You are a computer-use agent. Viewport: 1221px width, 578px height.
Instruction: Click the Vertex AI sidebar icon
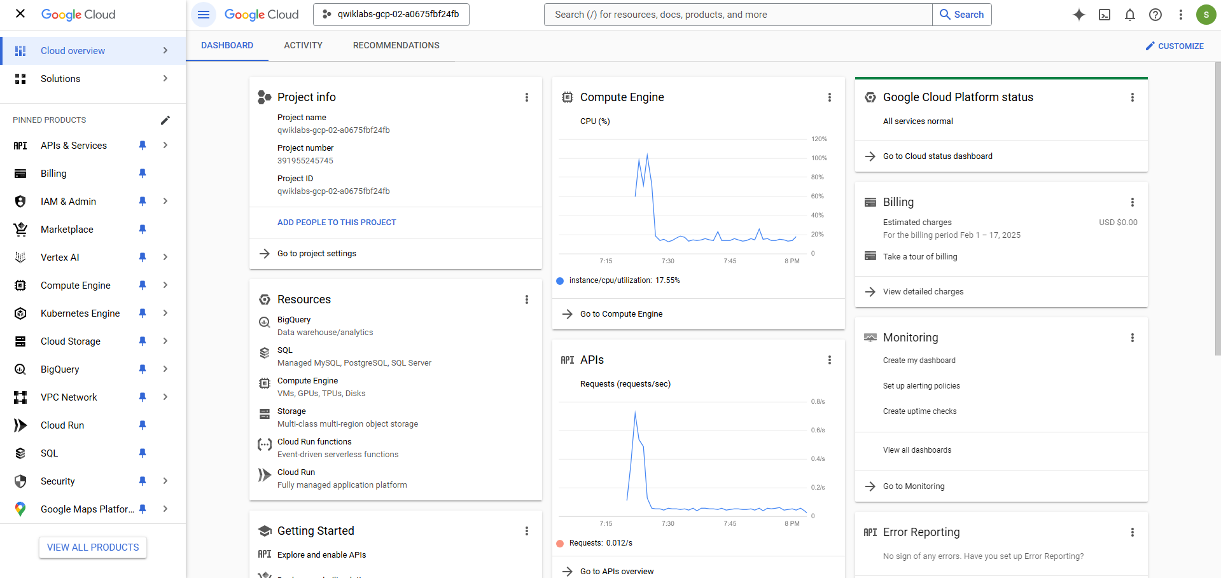20,258
